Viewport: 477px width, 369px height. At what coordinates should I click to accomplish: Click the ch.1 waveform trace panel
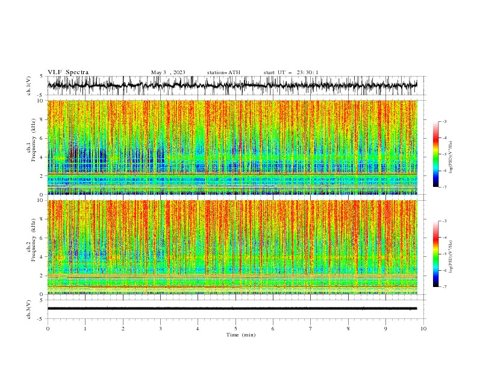click(x=236, y=86)
